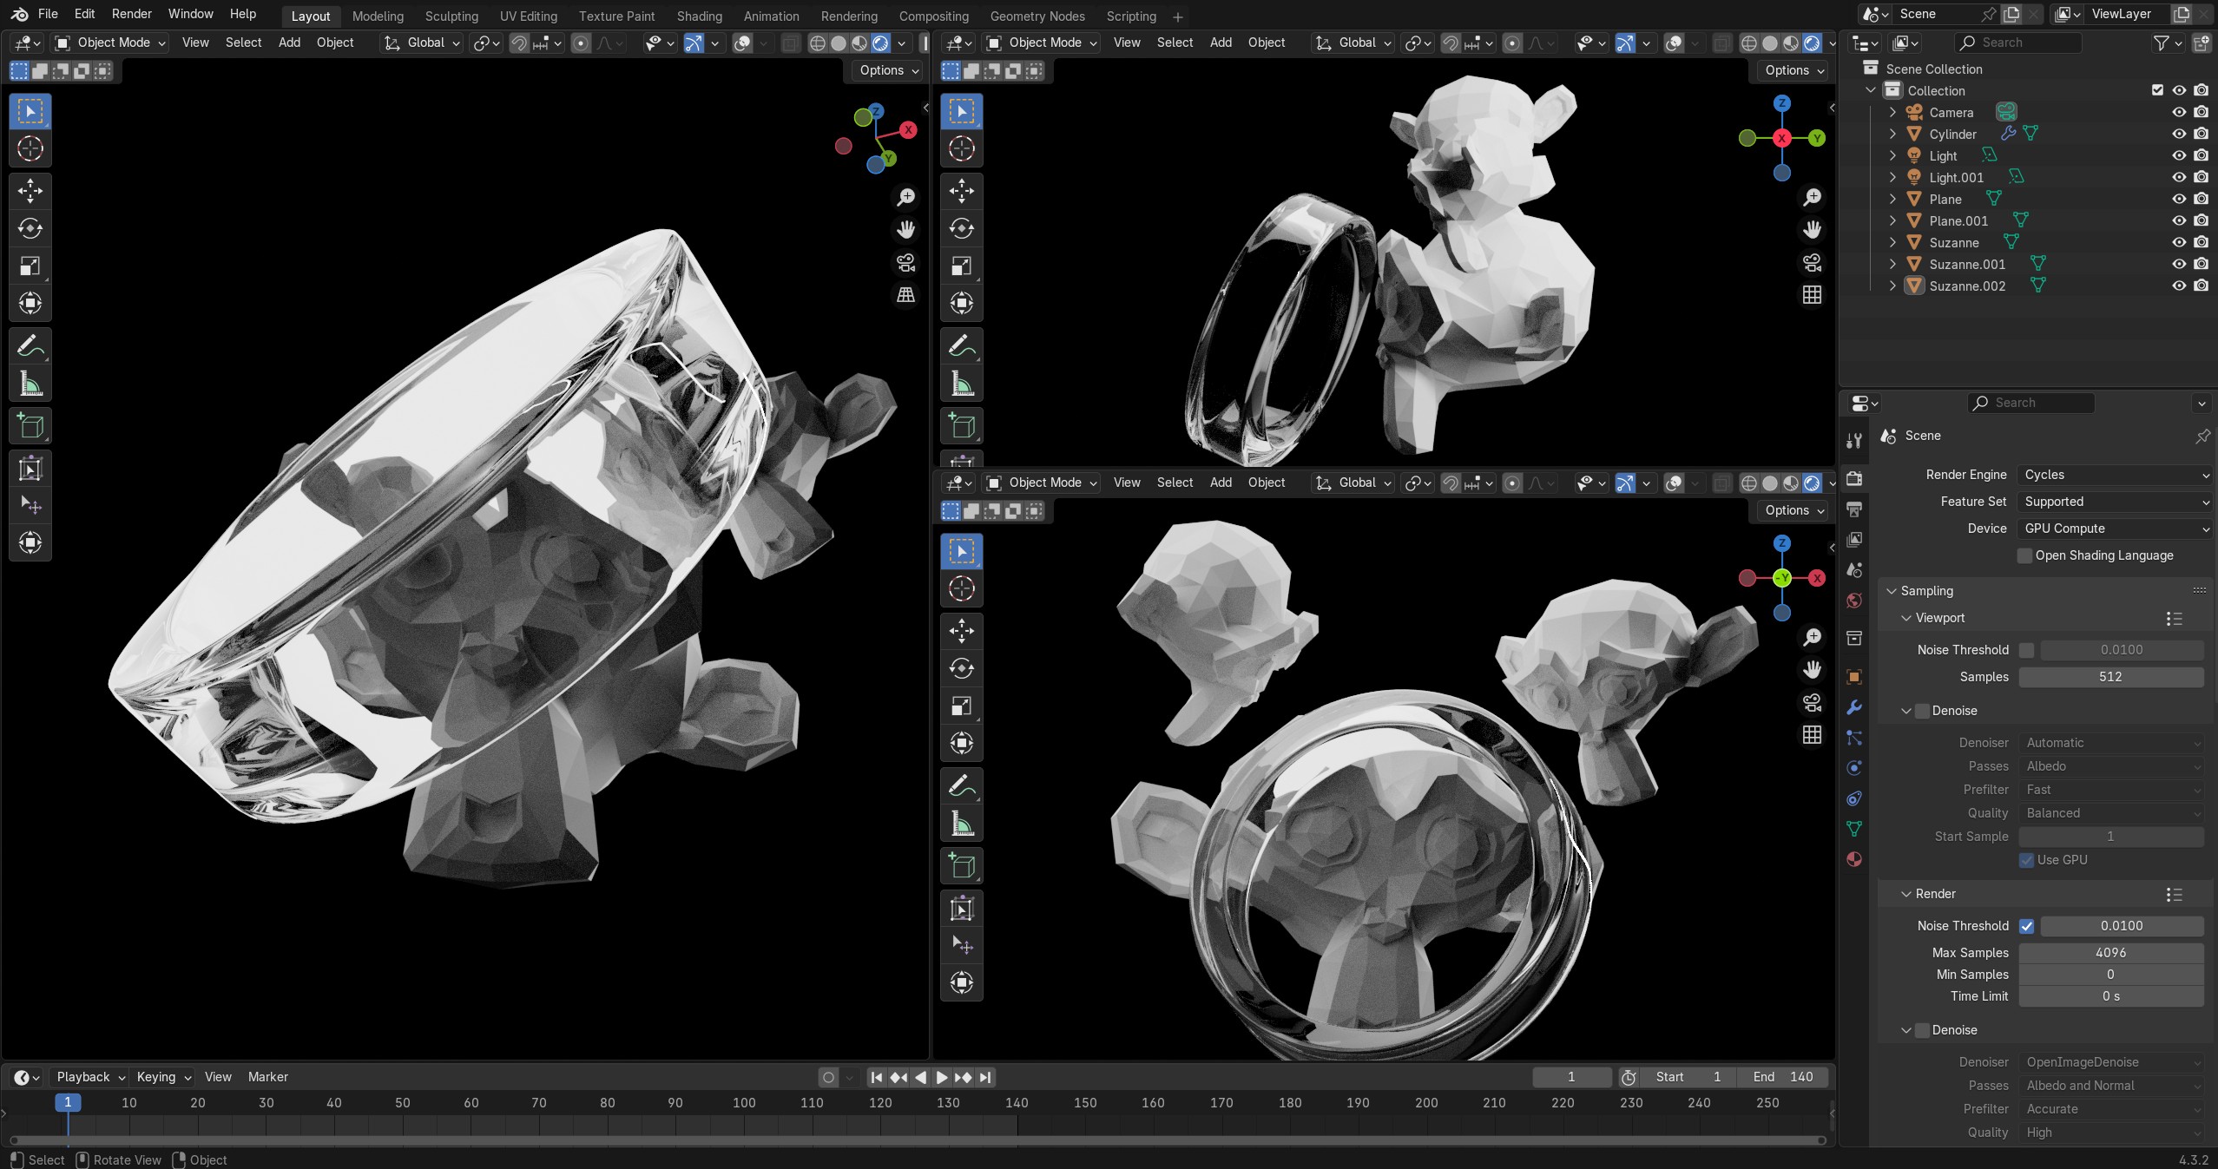
Task: Enable viewport Denoise checkbox
Action: pos(1922,711)
